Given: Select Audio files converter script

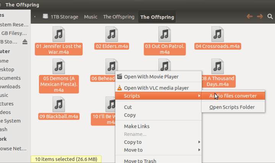Looking at the screenshot, I should 233,96.
